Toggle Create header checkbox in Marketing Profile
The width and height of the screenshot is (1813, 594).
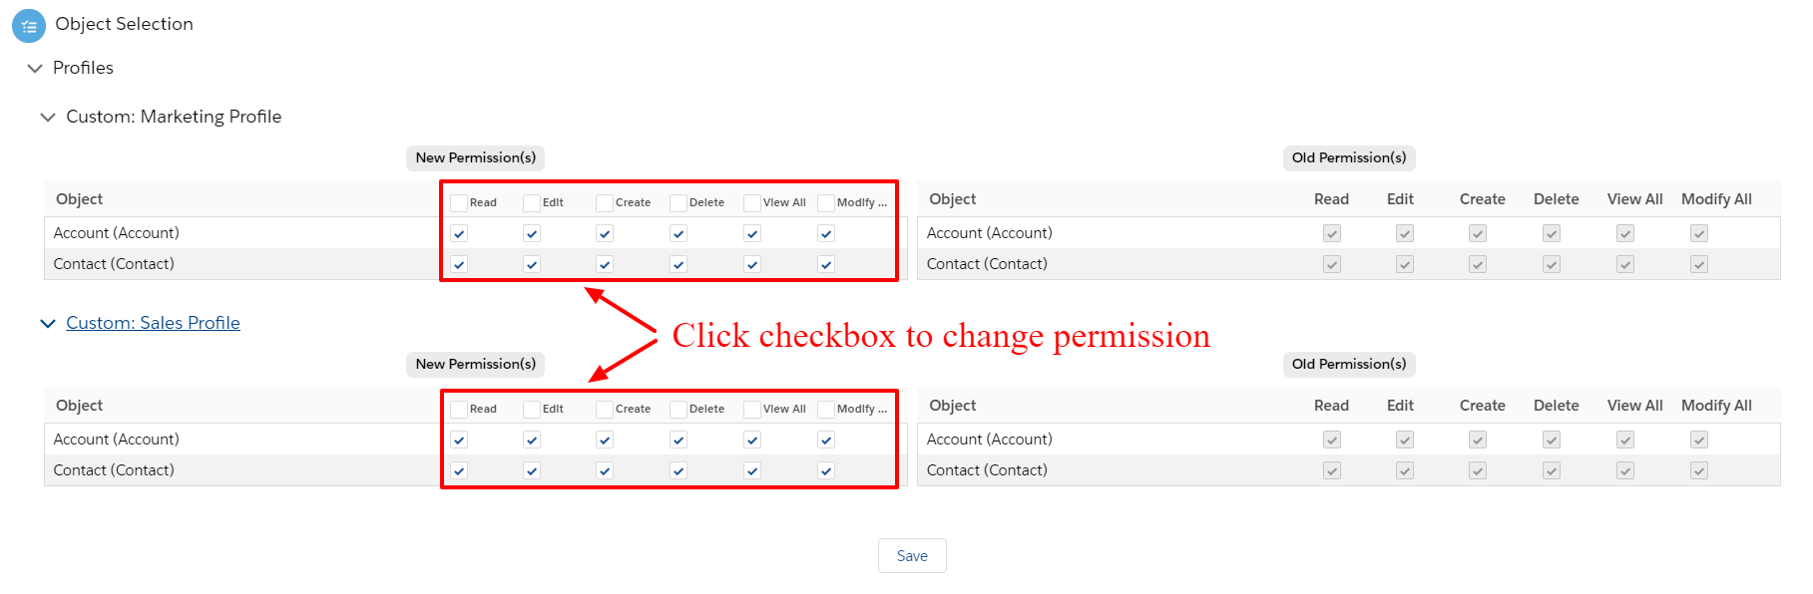(605, 203)
